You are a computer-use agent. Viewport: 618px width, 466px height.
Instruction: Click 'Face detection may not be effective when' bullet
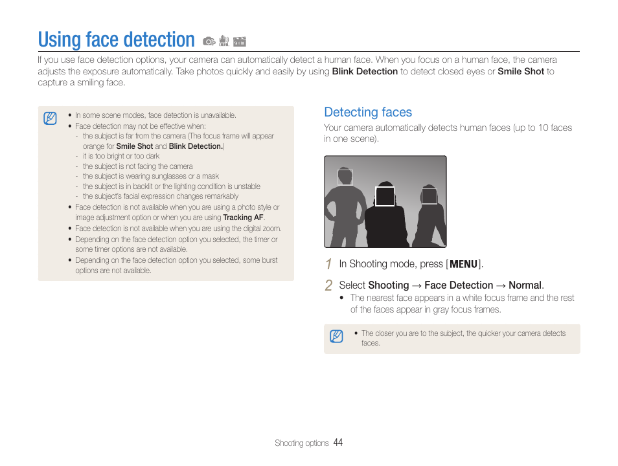[x=141, y=126]
